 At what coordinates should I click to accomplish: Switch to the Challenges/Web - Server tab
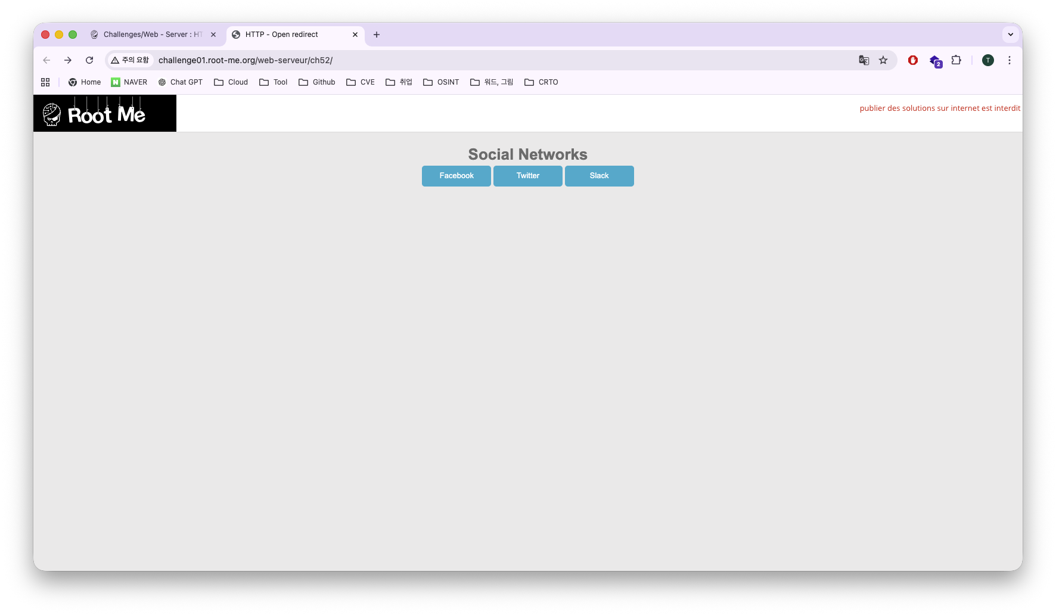click(154, 35)
